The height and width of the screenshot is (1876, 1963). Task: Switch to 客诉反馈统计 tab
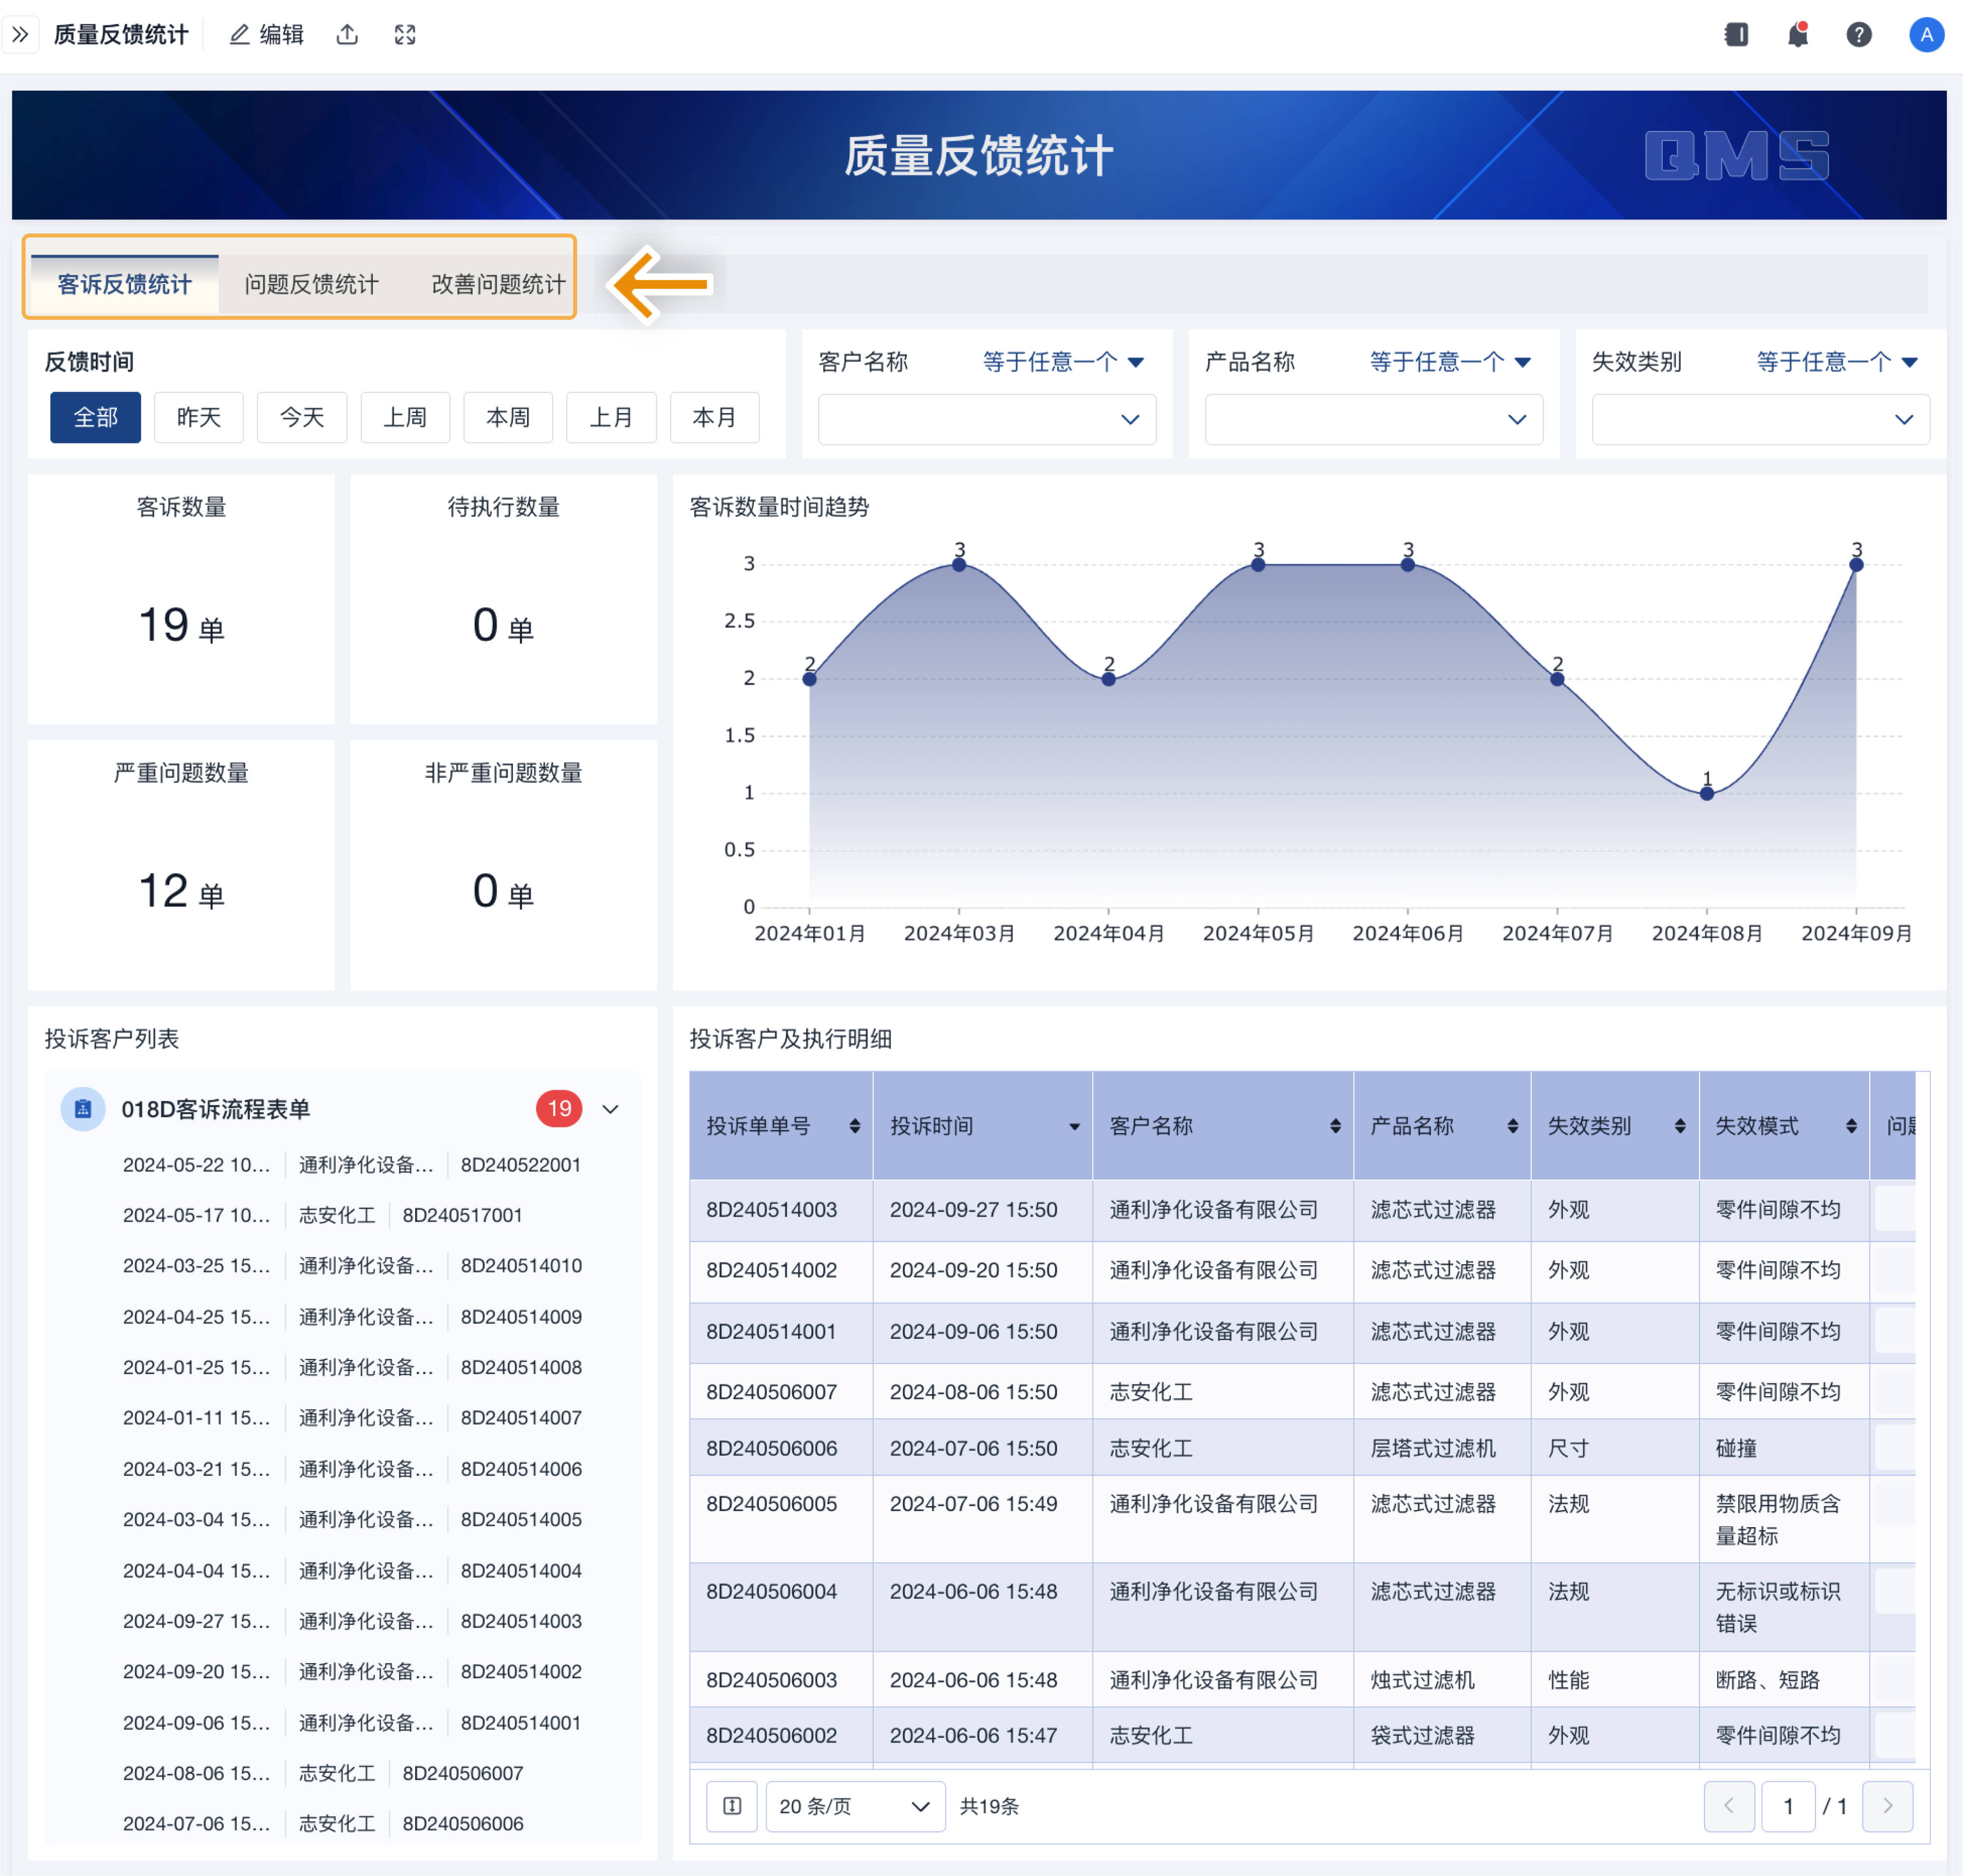tap(124, 284)
